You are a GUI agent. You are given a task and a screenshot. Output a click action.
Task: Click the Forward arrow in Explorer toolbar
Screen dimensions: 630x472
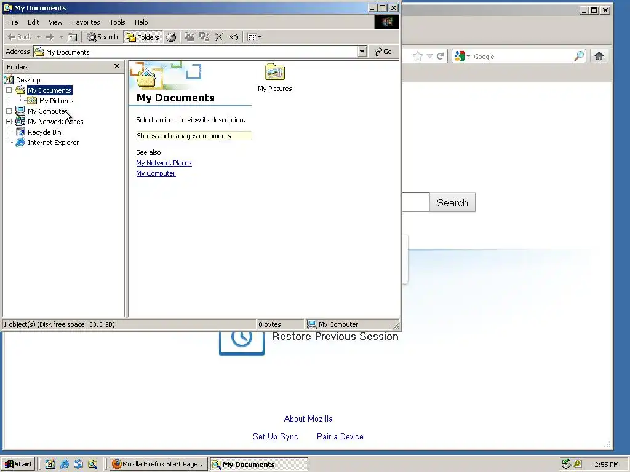click(50, 37)
